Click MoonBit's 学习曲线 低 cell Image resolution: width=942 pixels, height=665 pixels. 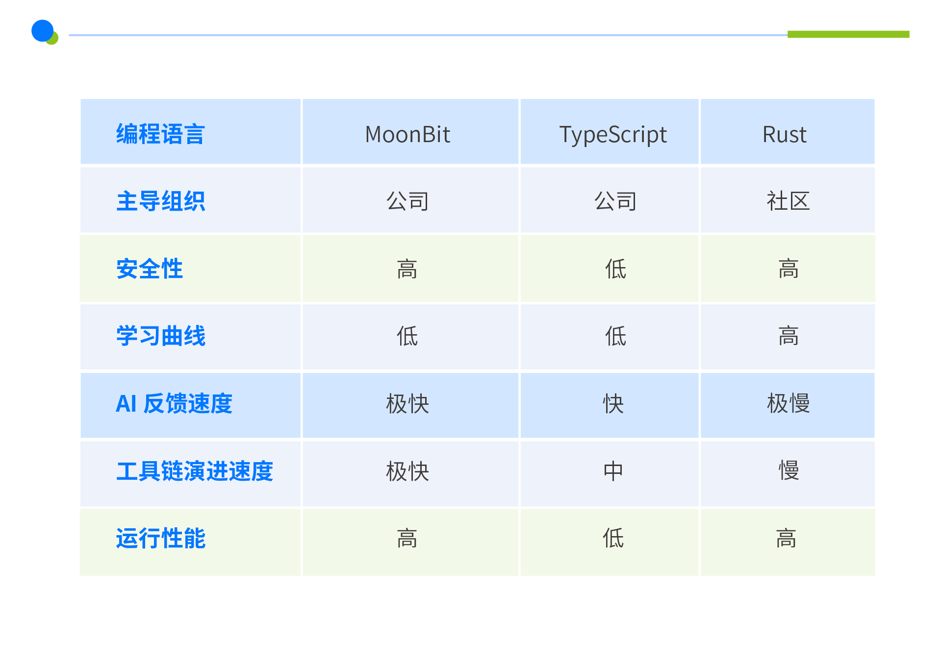[407, 336]
